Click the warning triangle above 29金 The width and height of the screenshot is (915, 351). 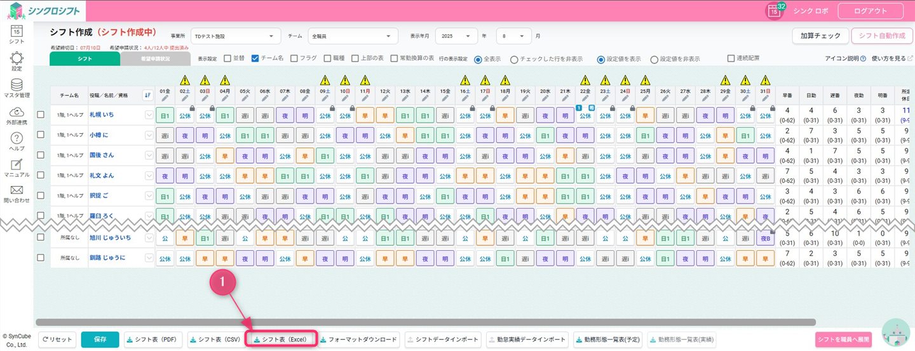pos(725,81)
